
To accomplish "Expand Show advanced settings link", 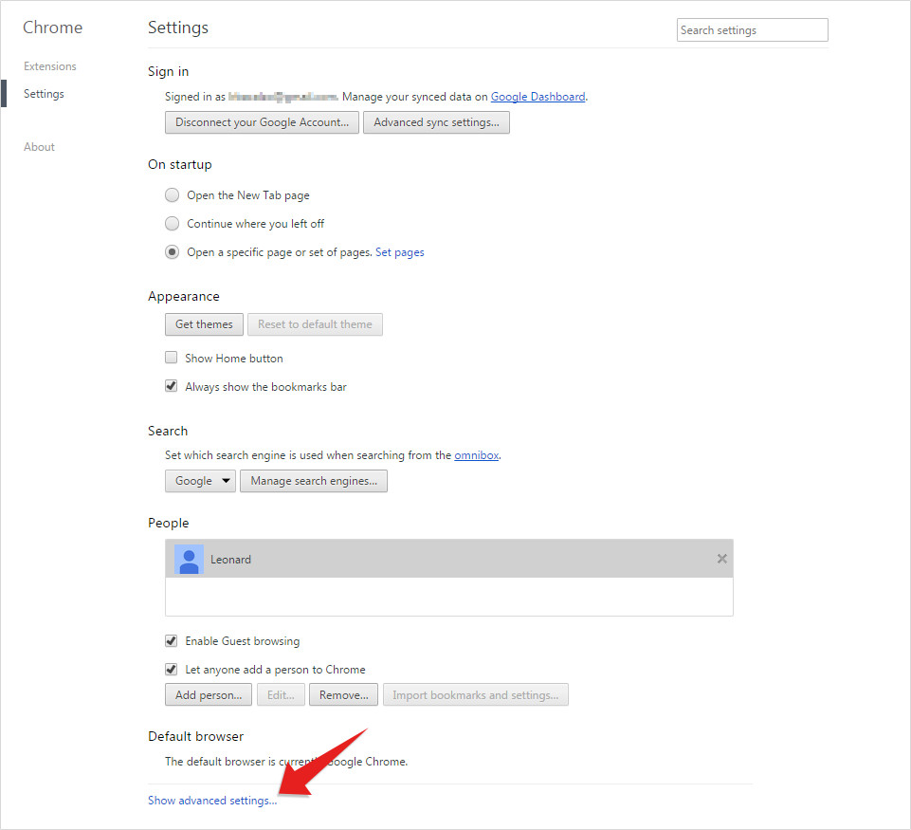I will click(212, 801).
